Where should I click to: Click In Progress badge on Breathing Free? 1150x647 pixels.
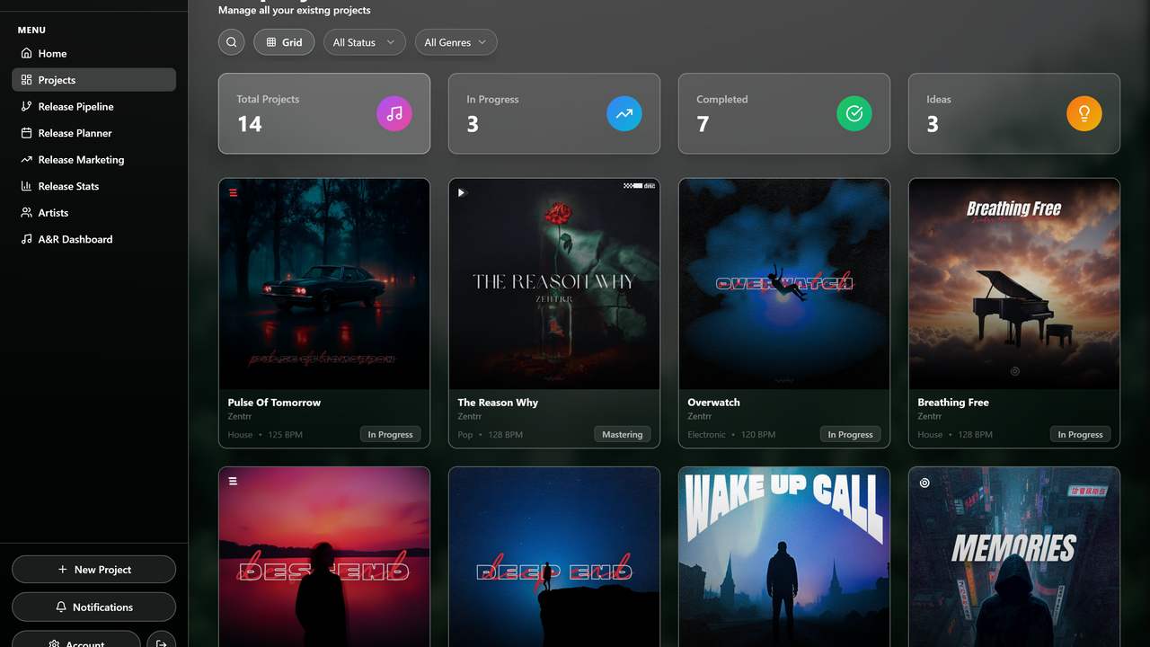1081,435
